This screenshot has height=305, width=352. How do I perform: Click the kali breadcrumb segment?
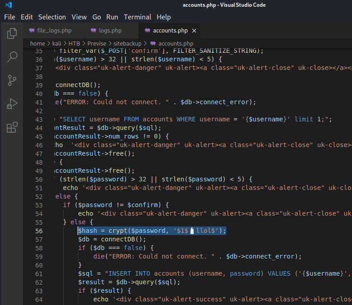(57, 44)
